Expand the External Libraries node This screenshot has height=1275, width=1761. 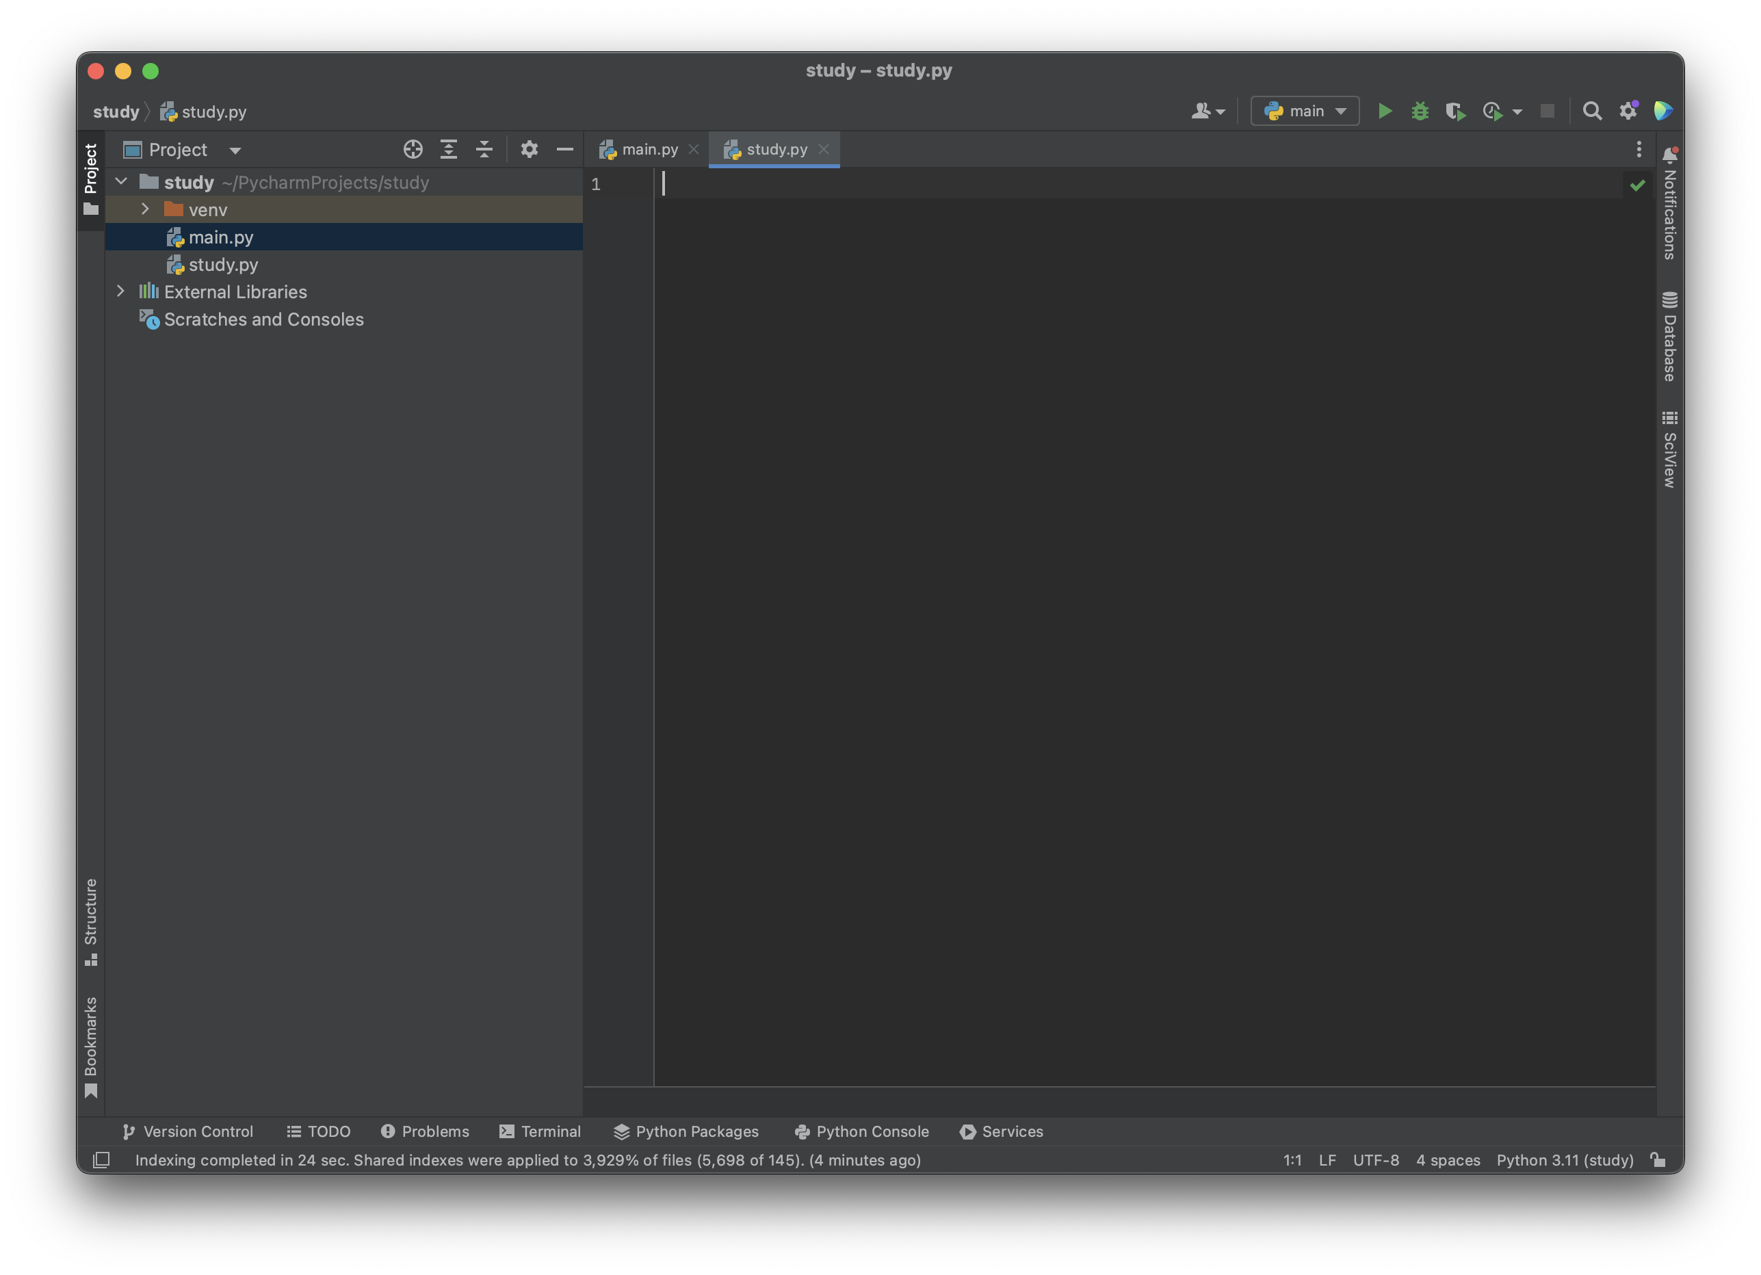(x=120, y=291)
